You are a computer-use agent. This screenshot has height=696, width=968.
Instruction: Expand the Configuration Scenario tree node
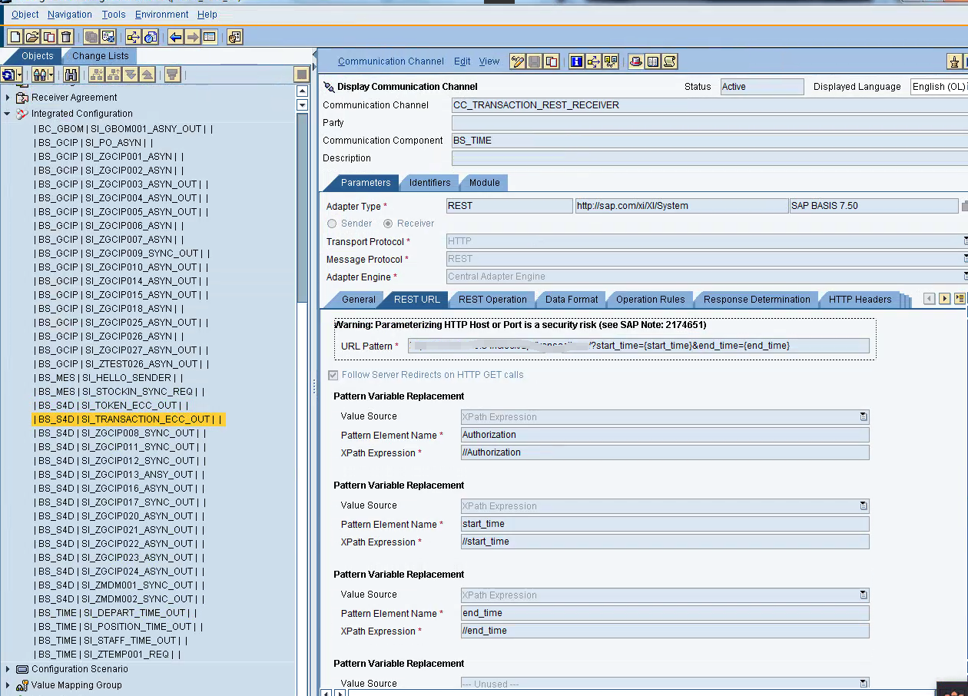(x=8, y=668)
